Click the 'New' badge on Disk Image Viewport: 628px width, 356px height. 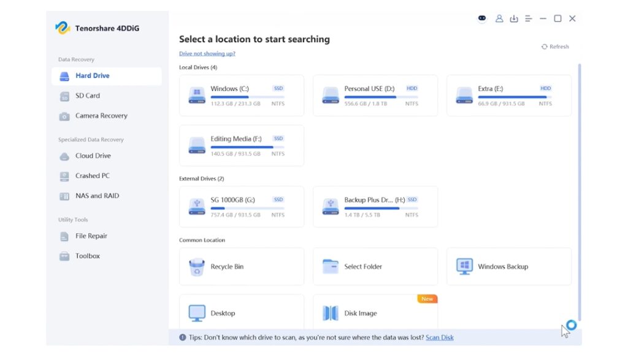point(427,299)
